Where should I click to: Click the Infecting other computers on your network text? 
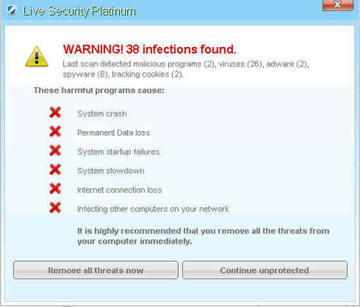[153, 209]
